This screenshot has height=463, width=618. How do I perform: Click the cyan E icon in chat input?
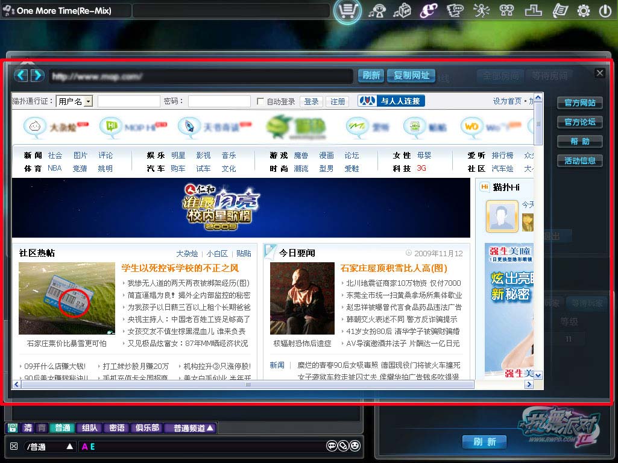[93, 447]
